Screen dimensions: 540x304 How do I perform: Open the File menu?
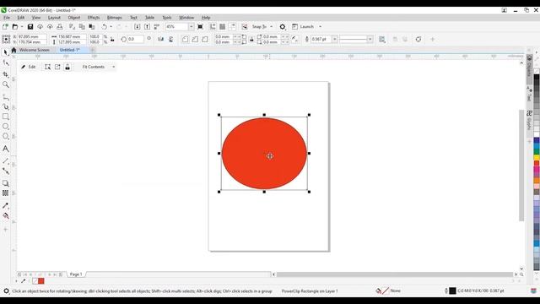7,18
